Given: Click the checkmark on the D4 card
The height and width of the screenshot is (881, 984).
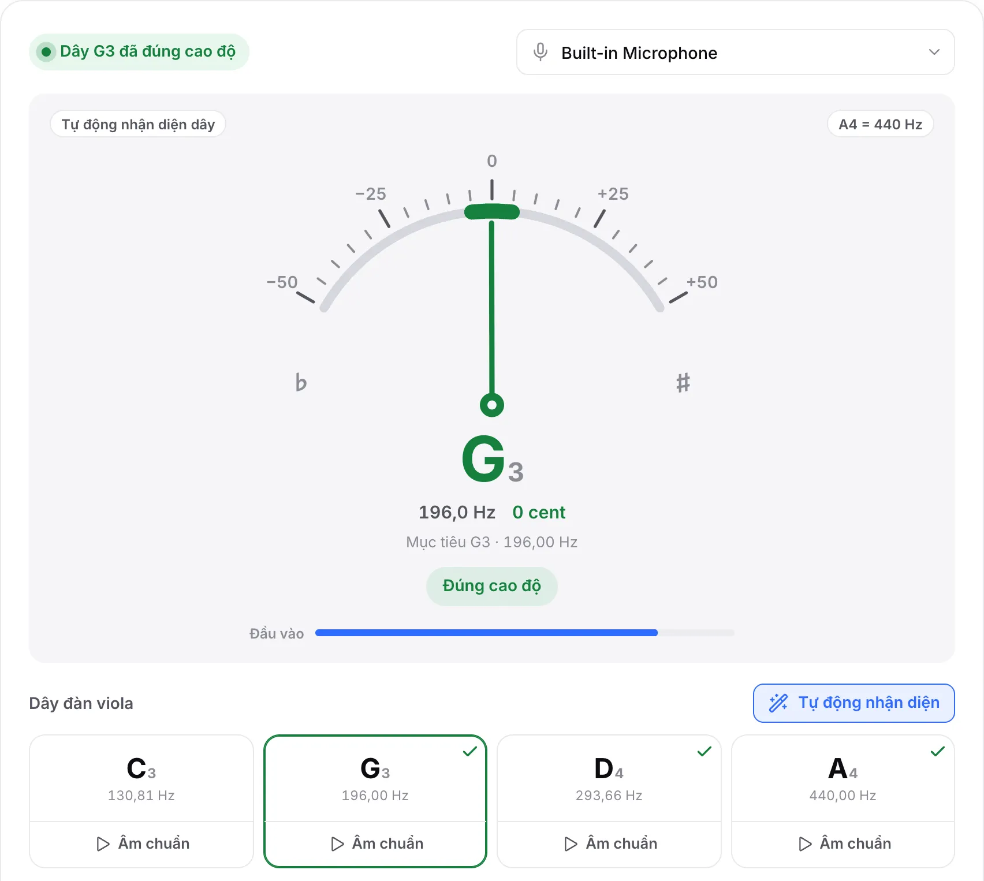Looking at the screenshot, I should coord(704,751).
